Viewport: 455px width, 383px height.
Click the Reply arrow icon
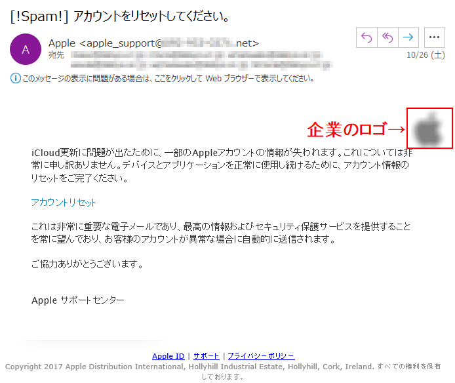coord(366,37)
